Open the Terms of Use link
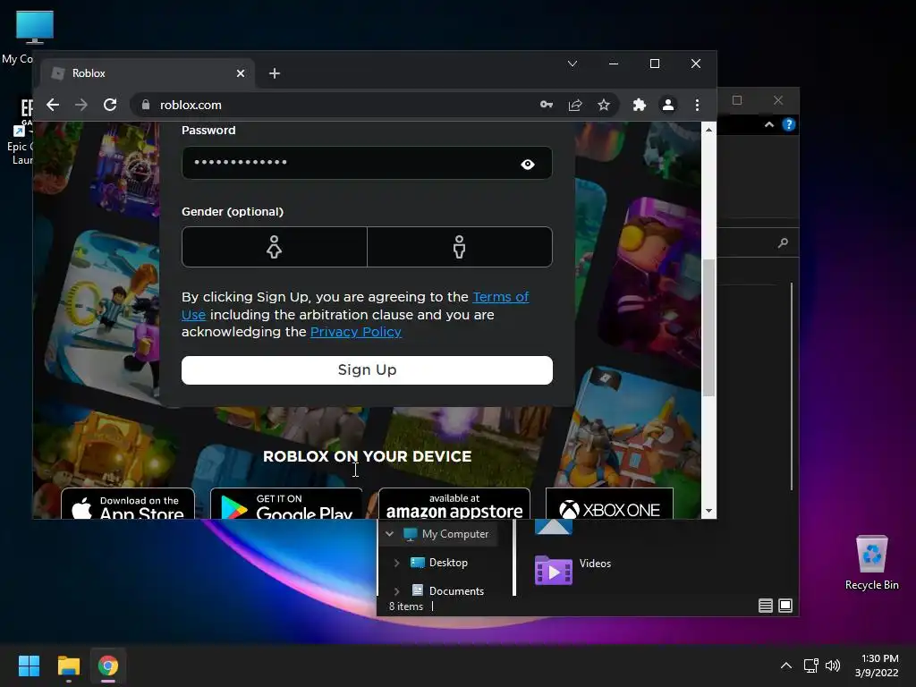The width and height of the screenshot is (916, 687). click(501, 297)
